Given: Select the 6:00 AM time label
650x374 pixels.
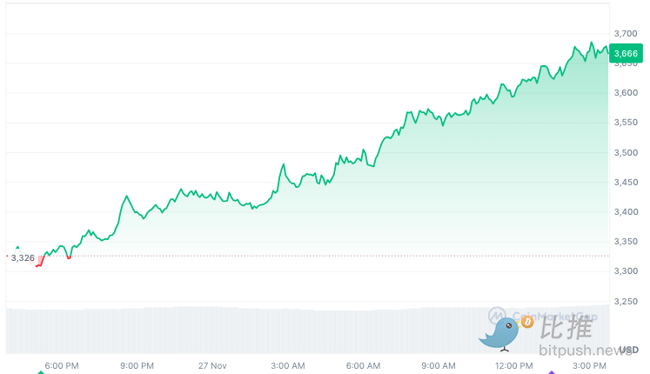Looking at the screenshot, I should pos(363,365).
